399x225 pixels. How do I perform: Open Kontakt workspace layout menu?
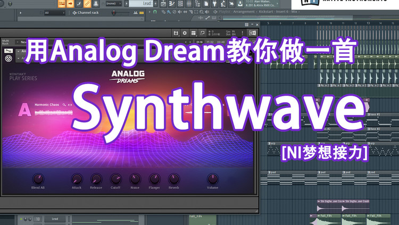194,33
